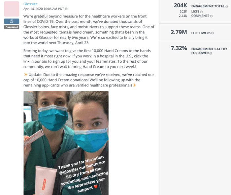This screenshot has height=195, width=231.
Task: Click info icon beside post date
Action: click(x=66, y=9)
